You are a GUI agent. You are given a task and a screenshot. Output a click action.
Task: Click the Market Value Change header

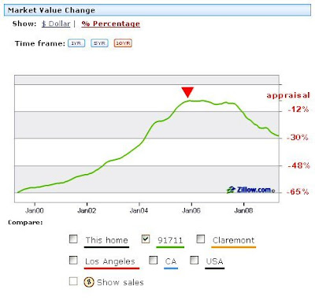tap(51, 10)
